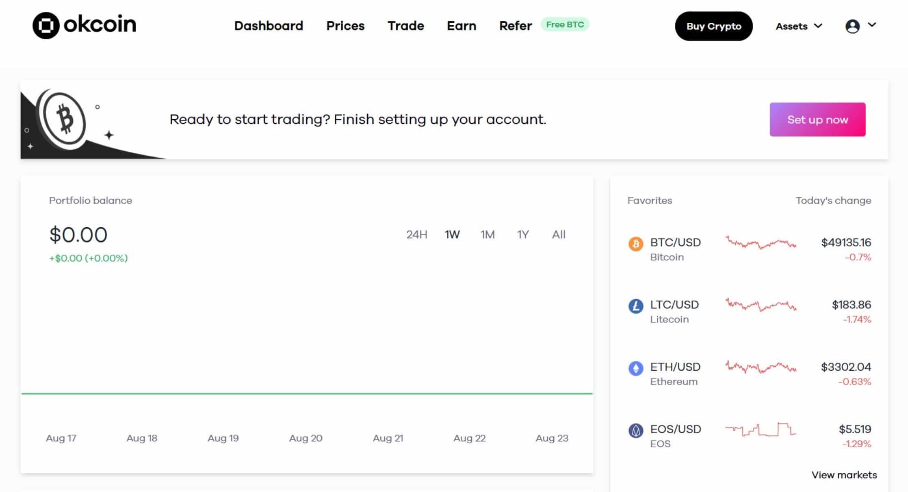Click the Litecoin coin icon in Favorites
Screen dimensions: 908x492
636,306
